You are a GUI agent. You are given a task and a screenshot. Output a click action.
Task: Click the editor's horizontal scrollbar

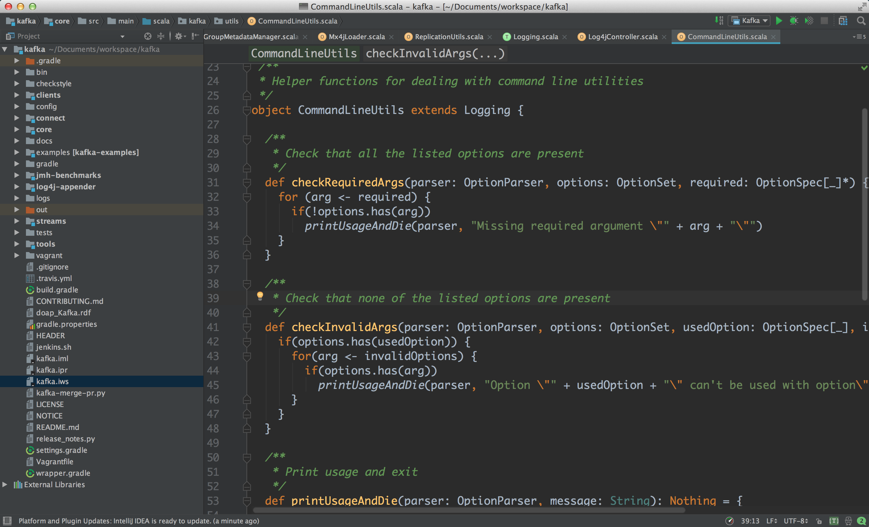coord(469,510)
